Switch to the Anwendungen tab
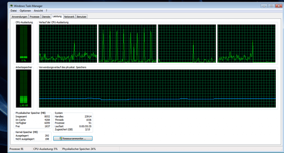284x153 pixels. pos(20,17)
